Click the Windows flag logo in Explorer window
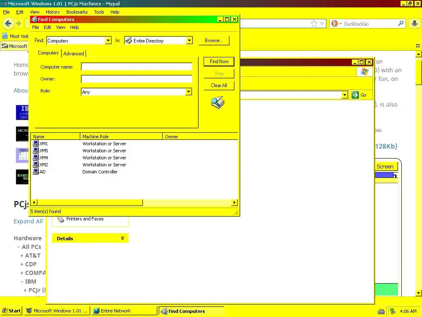The height and width of the screenshot is (317, 422). tap(364, 72)
